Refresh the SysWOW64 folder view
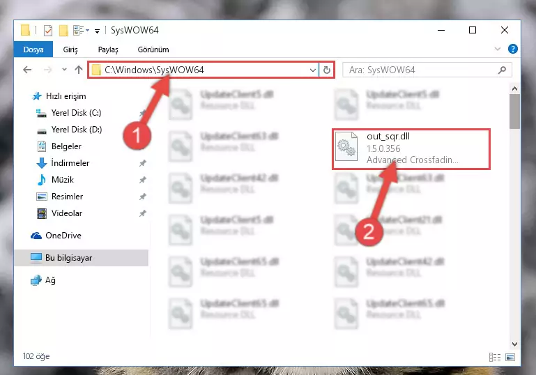This screenshot has width=536, height=375. pos(327,70)
